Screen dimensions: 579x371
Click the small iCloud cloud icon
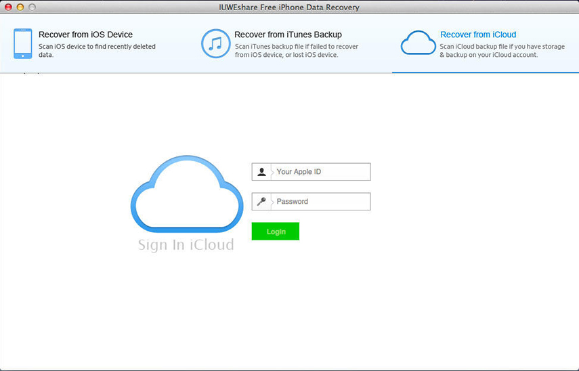tap(419, 43)
